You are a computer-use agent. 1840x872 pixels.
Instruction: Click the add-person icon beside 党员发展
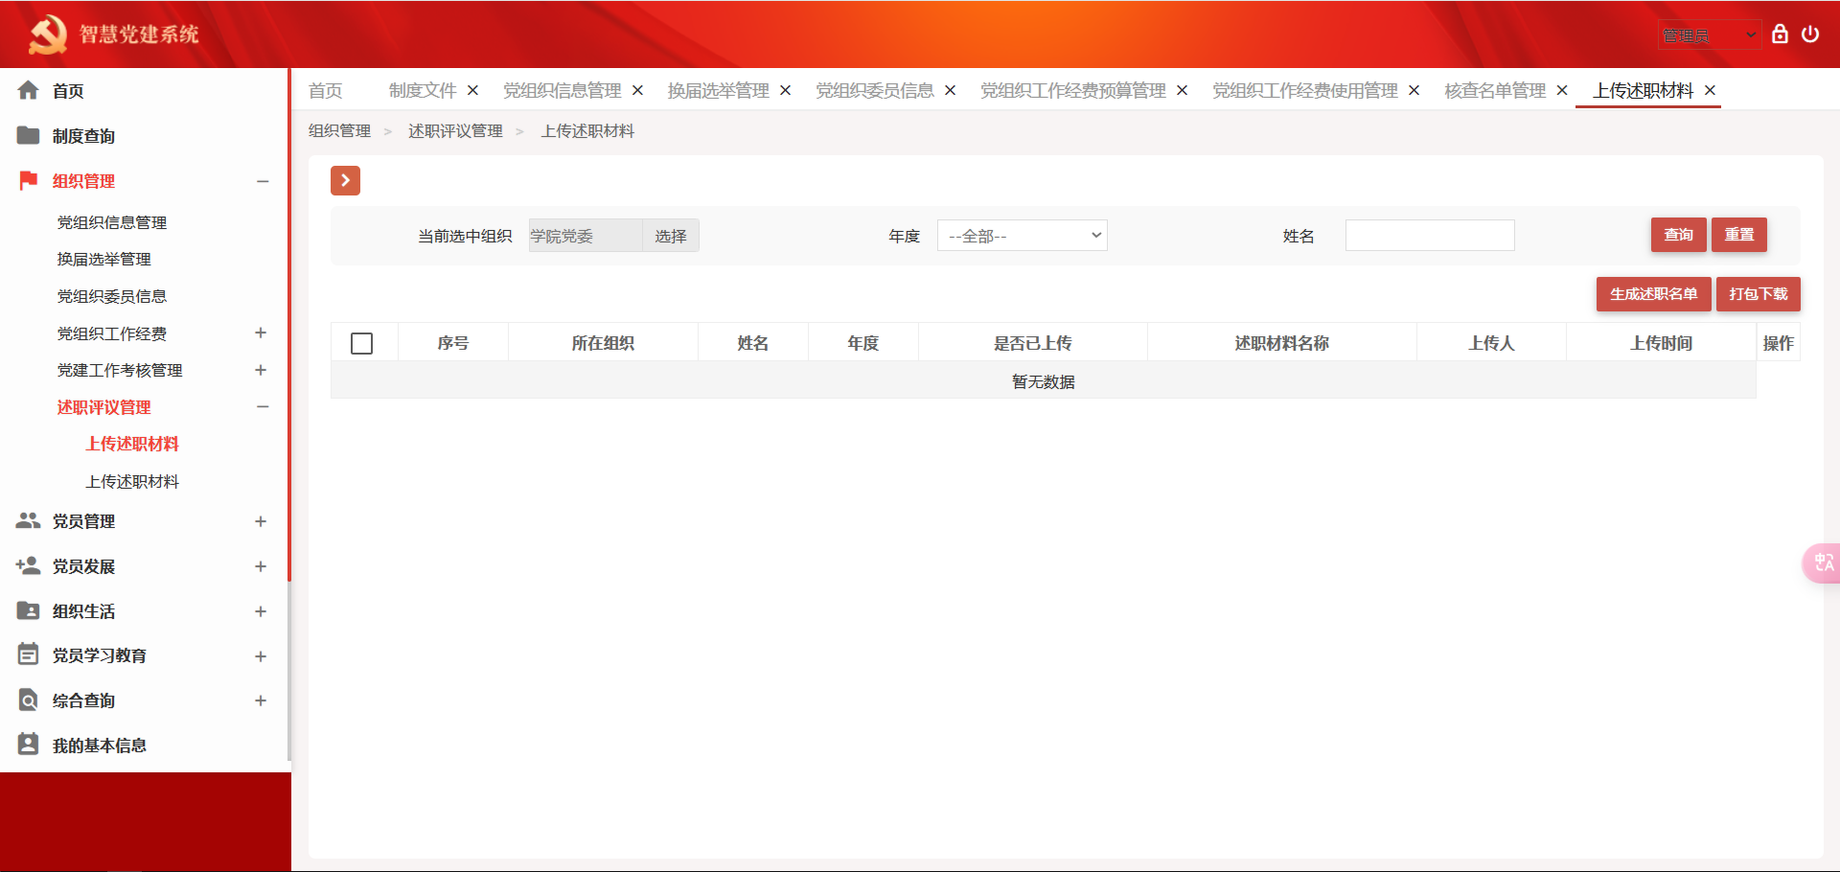point(29,565)
